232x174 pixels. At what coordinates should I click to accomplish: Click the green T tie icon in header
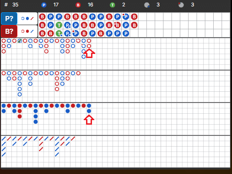pos(113,5)
